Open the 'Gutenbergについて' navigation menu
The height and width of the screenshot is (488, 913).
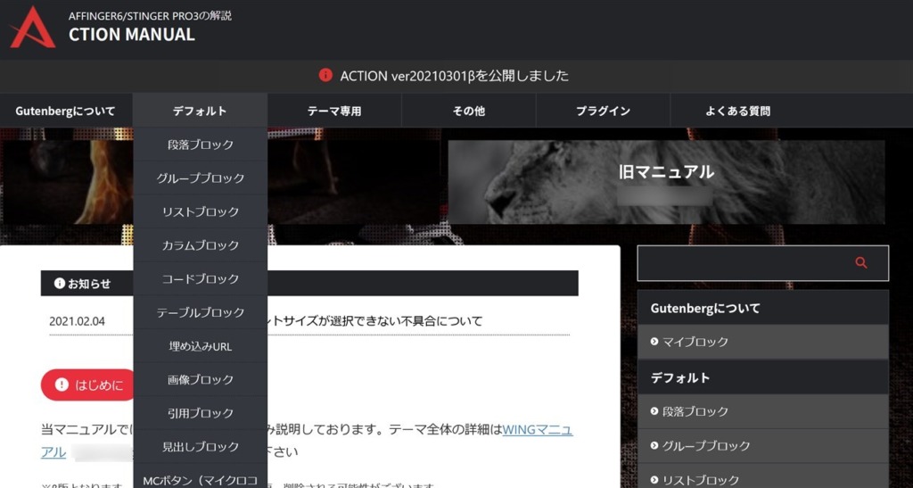(x=65, y=111)
